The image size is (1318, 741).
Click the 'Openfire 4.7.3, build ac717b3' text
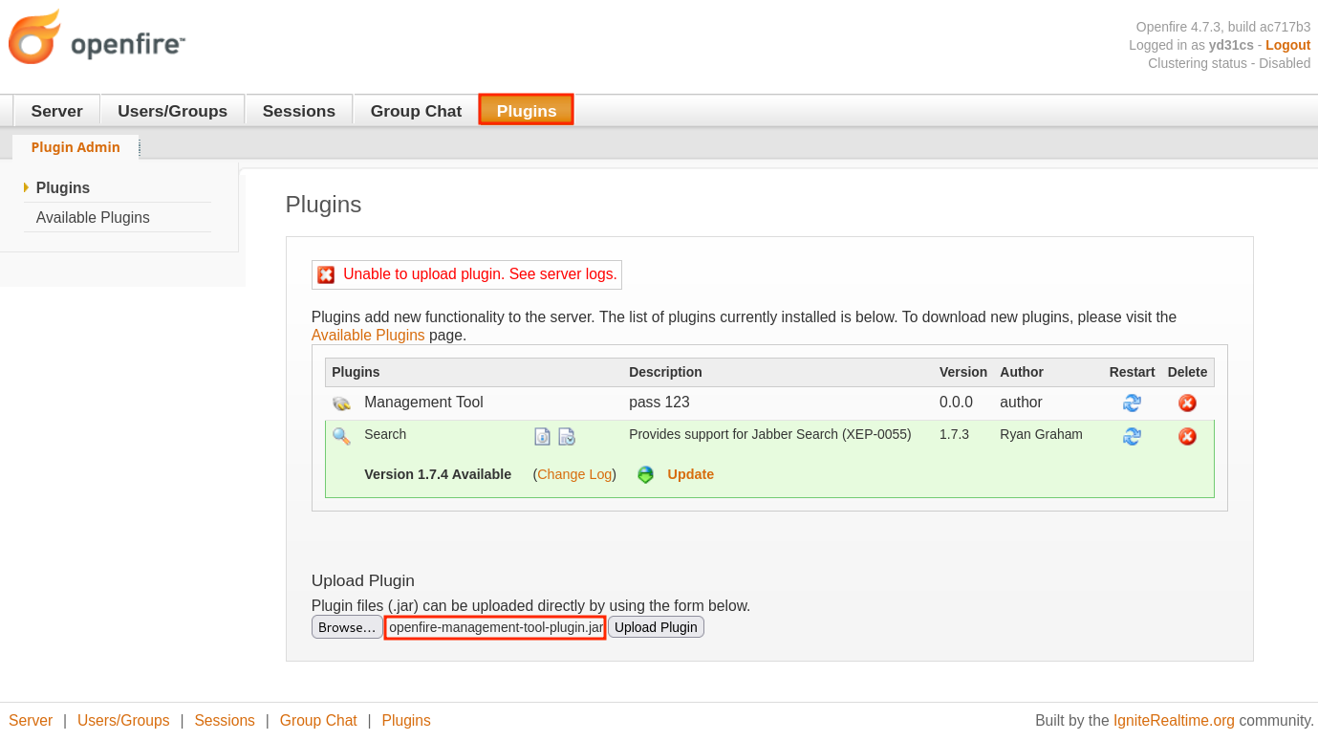point(1223,27)
